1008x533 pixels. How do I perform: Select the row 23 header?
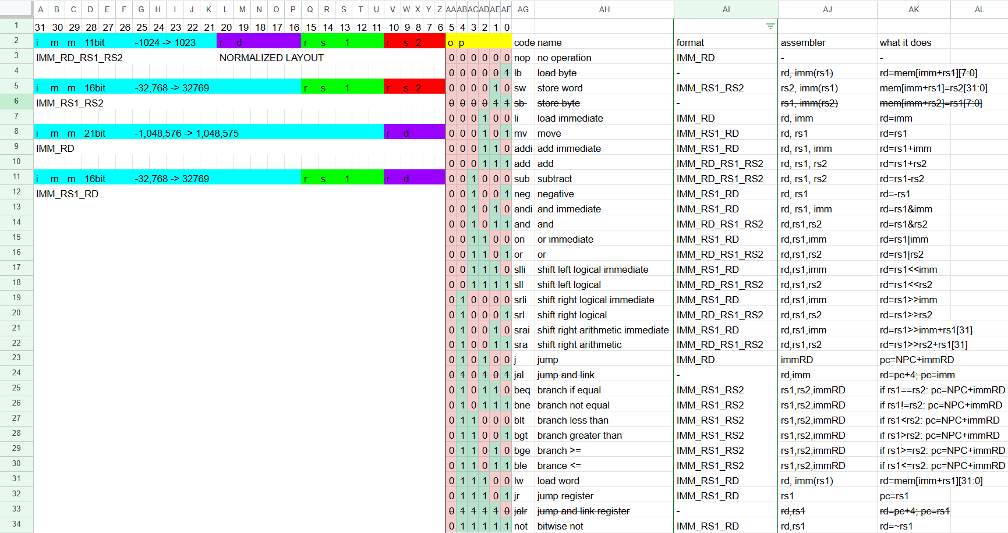(16, 358)
